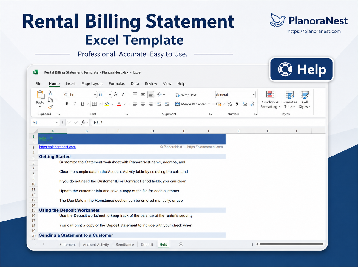Switch to the Formulas tab
This screenshot has height=267, width=358.
click(x=117, y=84)
